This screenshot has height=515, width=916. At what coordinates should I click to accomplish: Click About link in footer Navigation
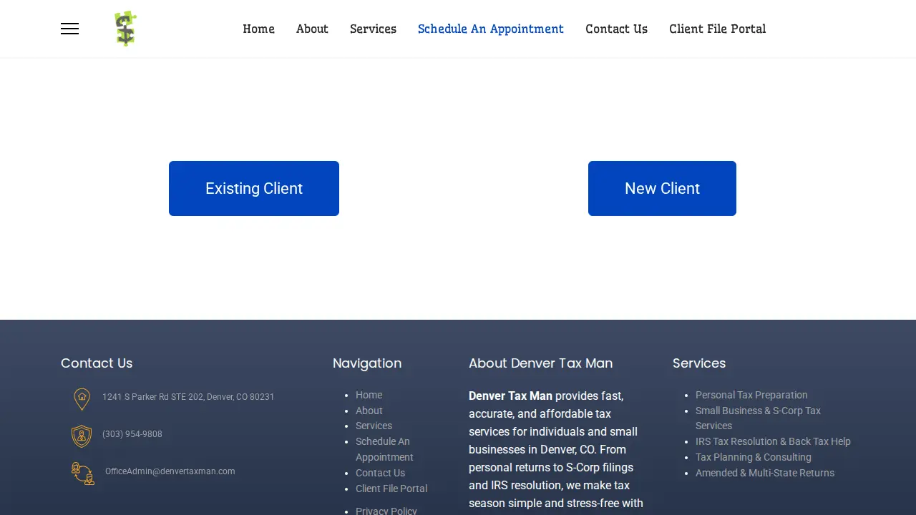point(369,411)
